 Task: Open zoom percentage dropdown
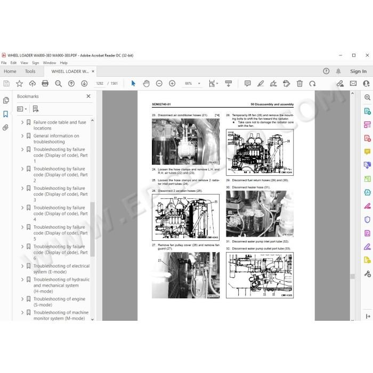pos(199,84)
